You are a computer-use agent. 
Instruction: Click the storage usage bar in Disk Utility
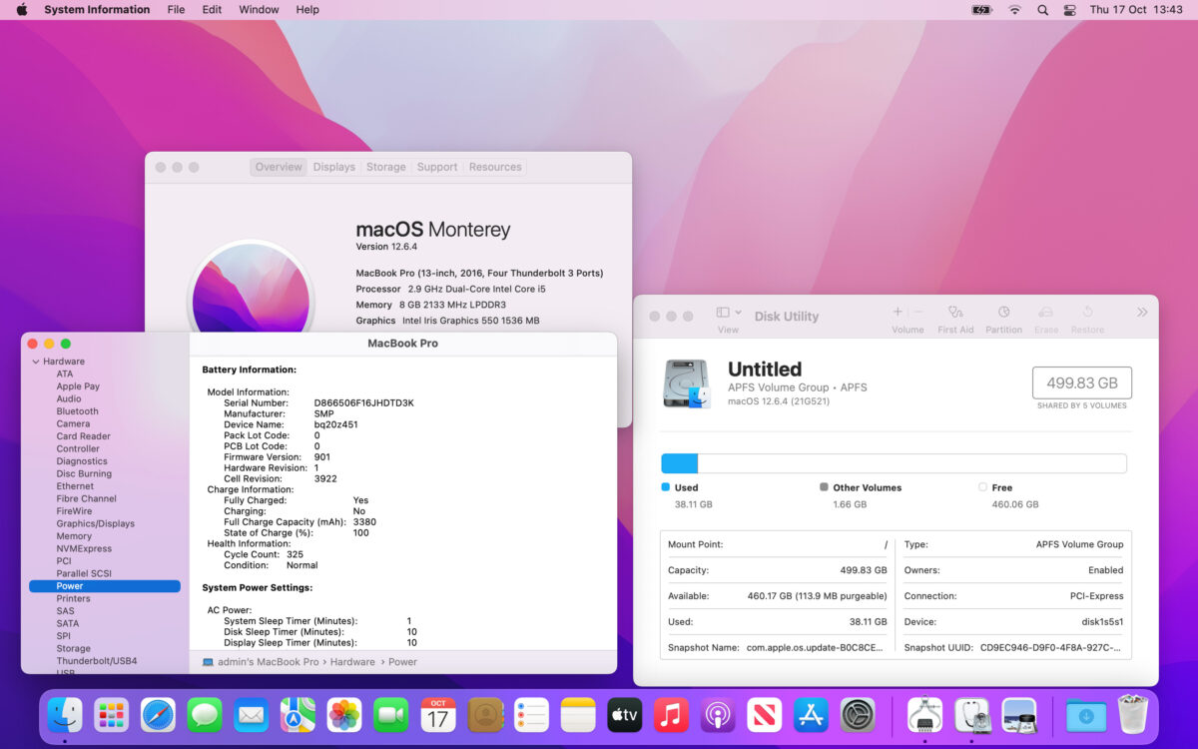[894, 463]
